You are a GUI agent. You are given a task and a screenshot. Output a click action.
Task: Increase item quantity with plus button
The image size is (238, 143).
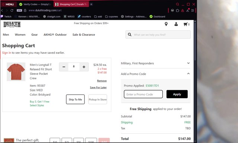(84, 67)
